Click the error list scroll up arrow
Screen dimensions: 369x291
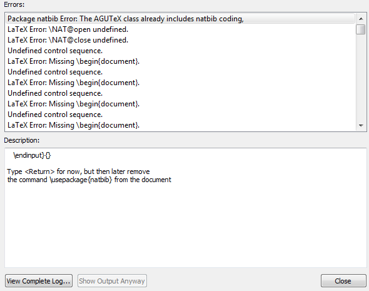point(361,19)
